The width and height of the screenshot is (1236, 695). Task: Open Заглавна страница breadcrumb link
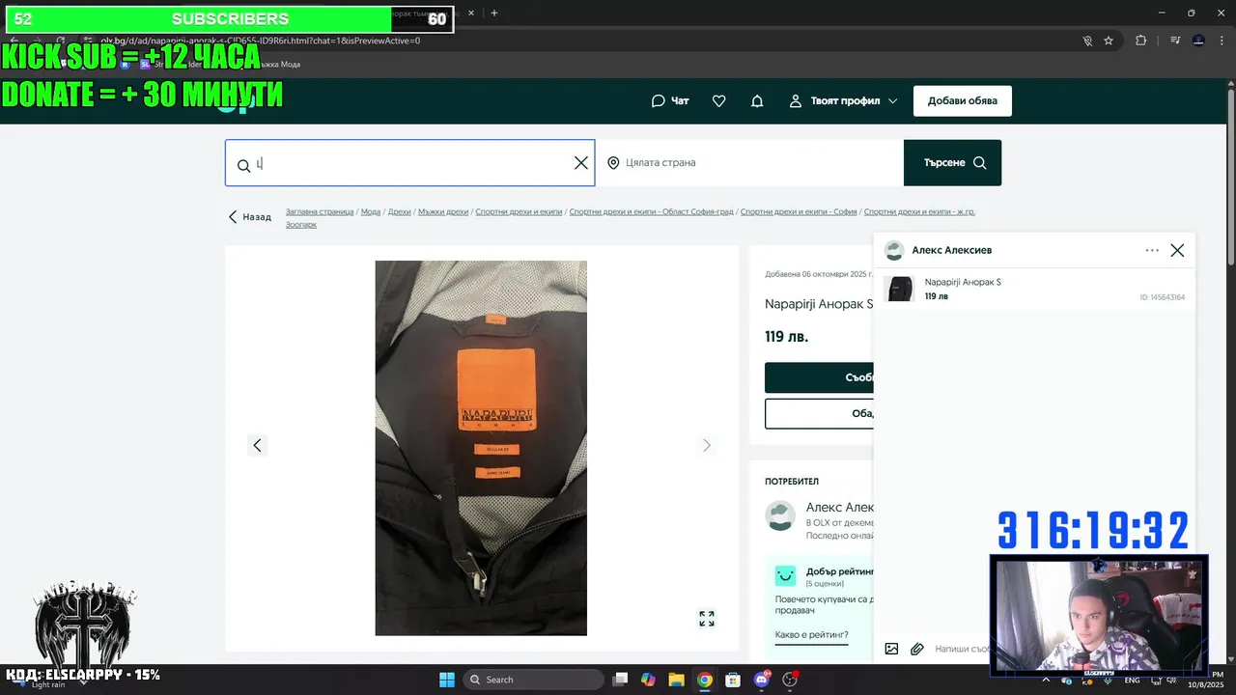[x=320, y=211]
